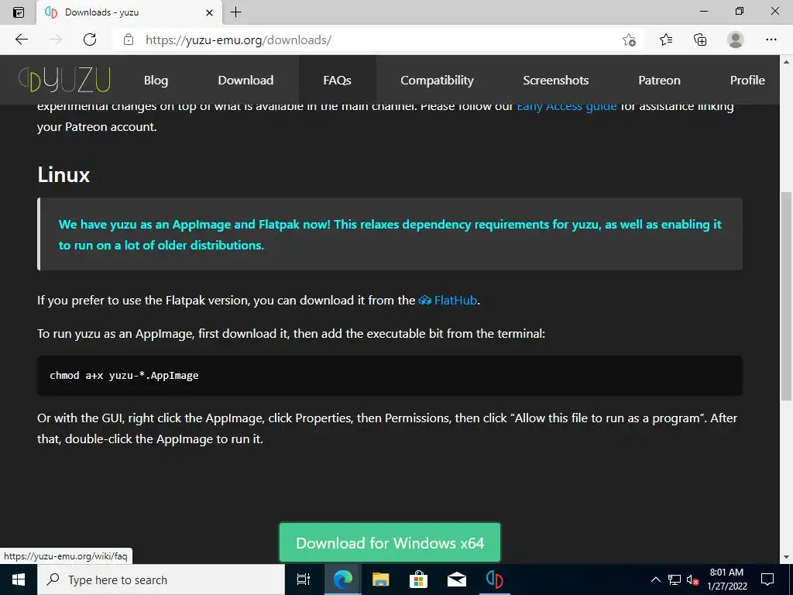Close the Downloads - yuzu tab
Viewport: 793px width, 595px height.
click(209, 12)
